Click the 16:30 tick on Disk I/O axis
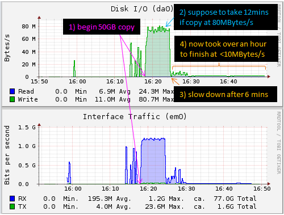284x215 pixels. pos(191,82)
